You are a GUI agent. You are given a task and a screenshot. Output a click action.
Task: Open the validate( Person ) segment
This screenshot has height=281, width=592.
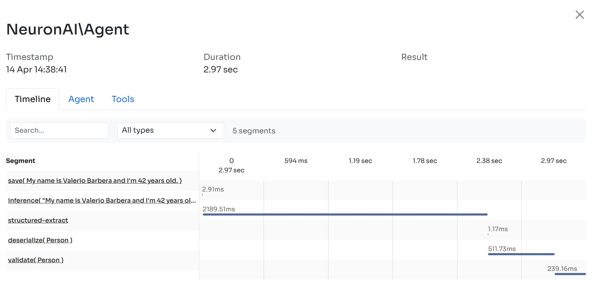[36, 260]
